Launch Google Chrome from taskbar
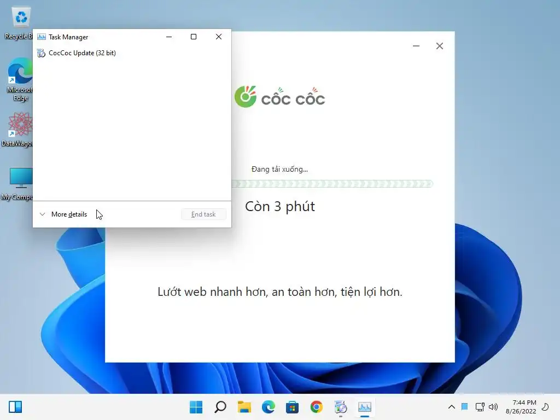 click(317, 407)
